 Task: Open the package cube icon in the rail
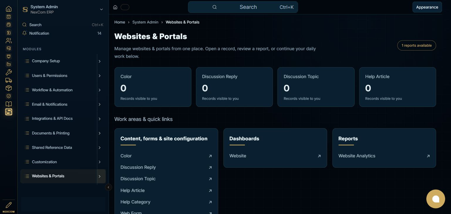coord(9,88)
